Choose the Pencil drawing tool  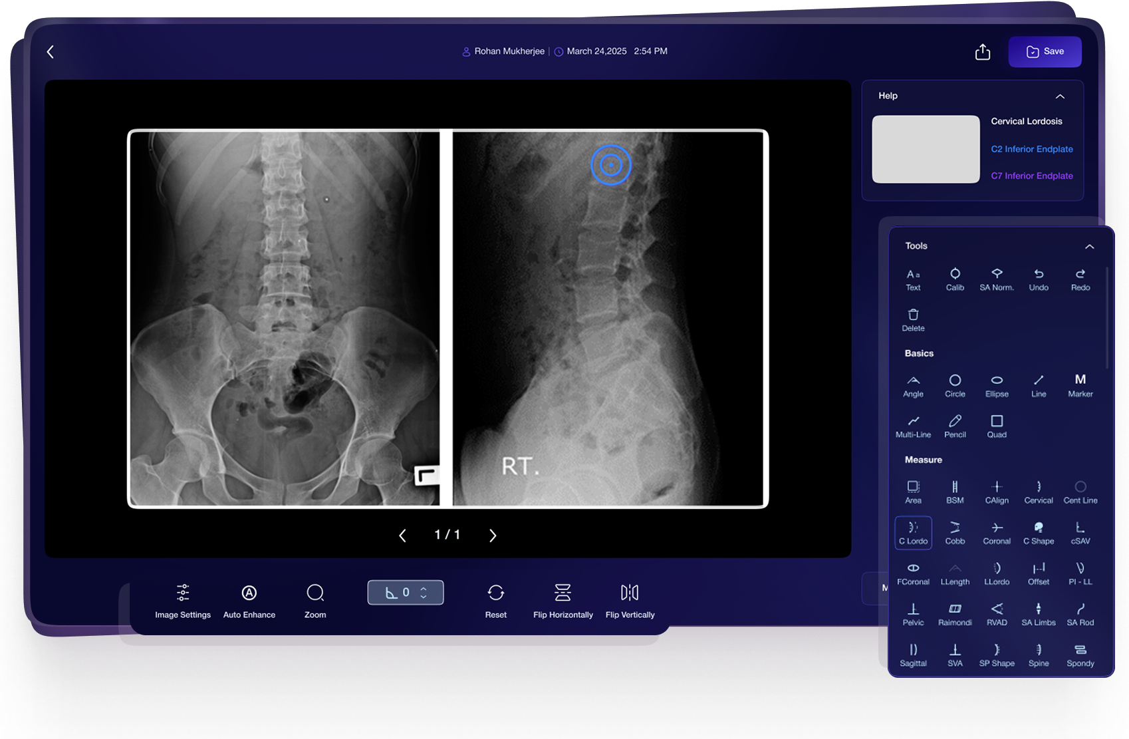[955, 426]
